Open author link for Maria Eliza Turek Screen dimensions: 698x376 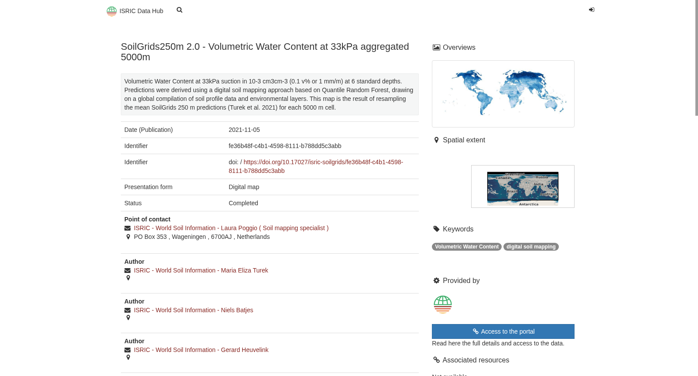coord(201,270)
